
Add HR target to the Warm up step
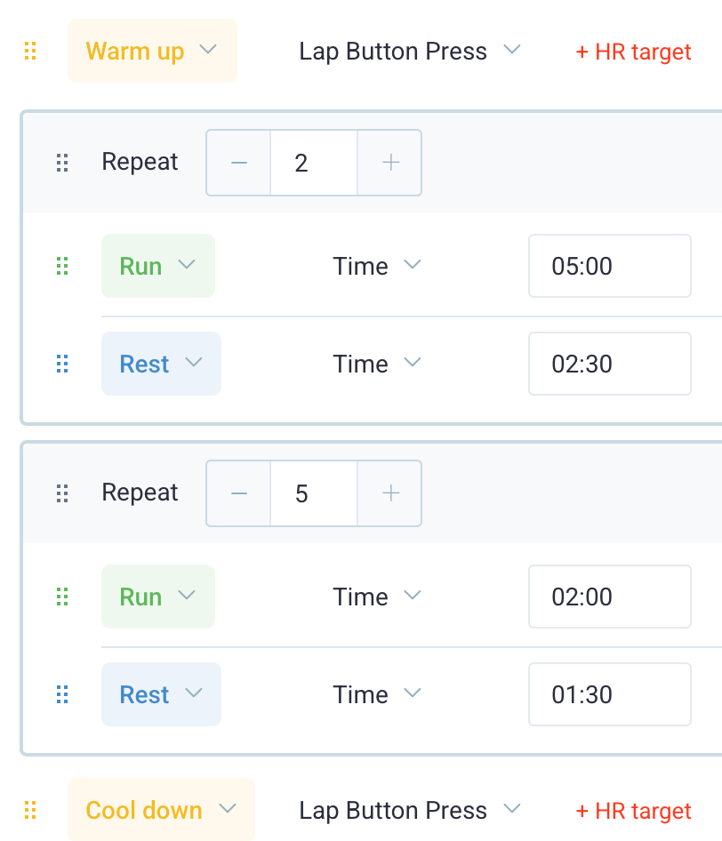[633, 52]
